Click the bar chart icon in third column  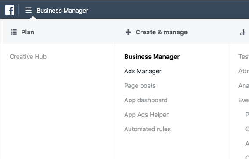(243, 32)
